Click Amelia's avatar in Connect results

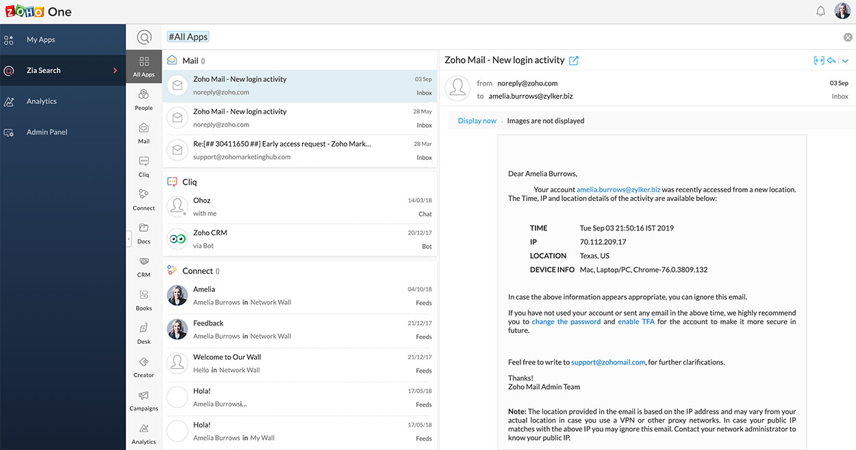177,295
